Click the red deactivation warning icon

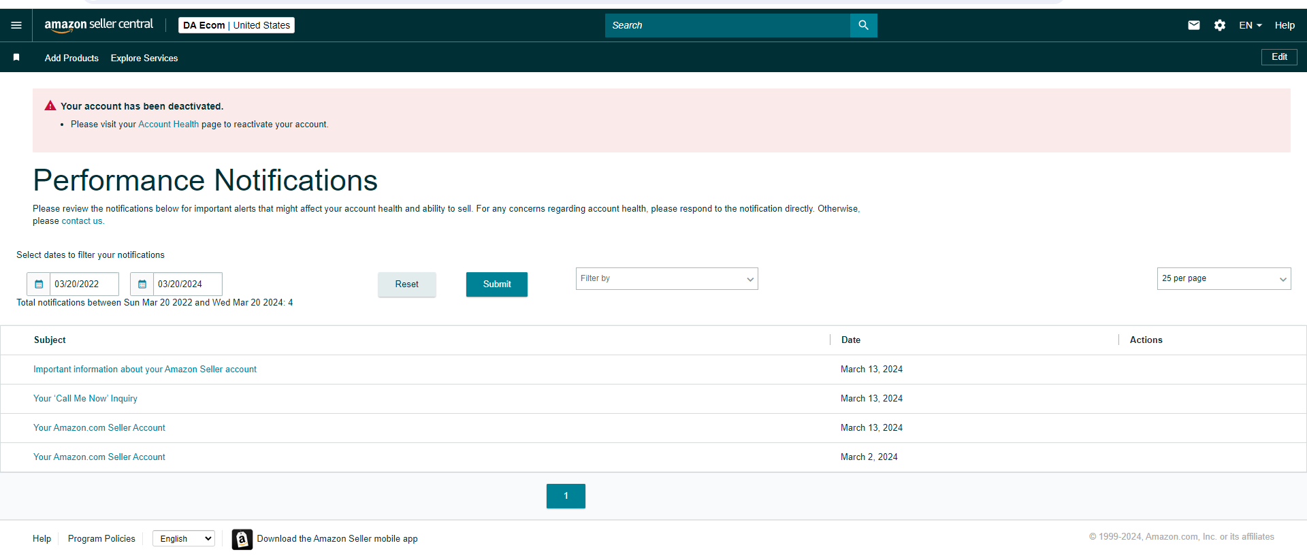point(50,105)
